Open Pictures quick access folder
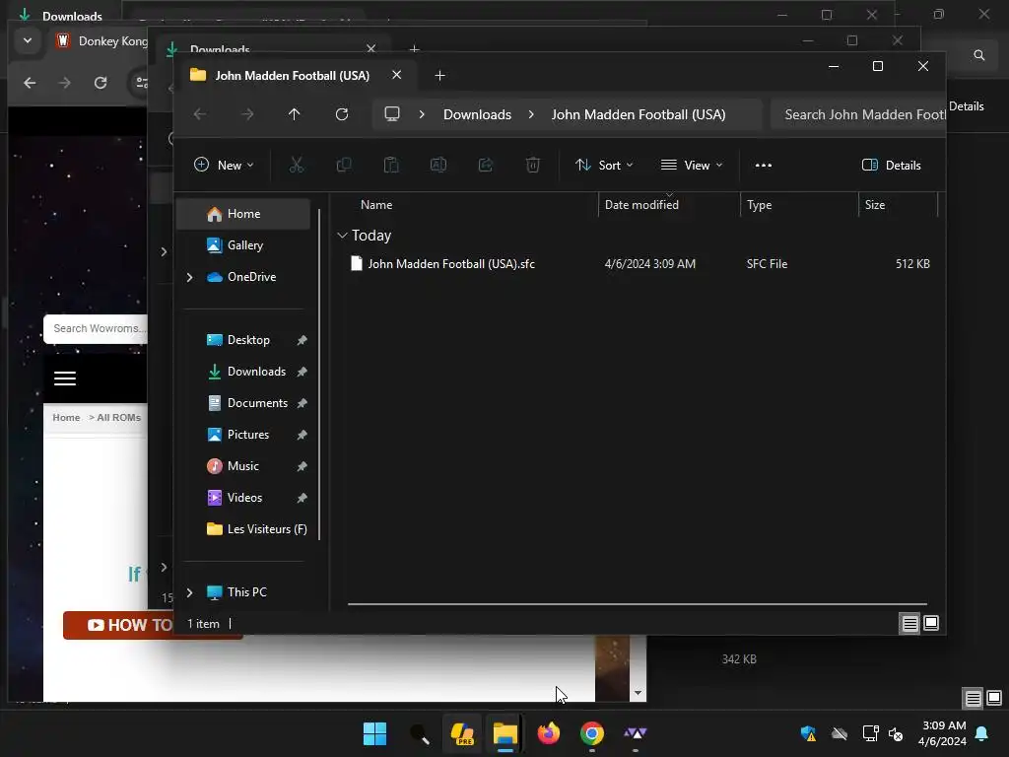This screenshot has width=1009, height=757. pos(247,435)
